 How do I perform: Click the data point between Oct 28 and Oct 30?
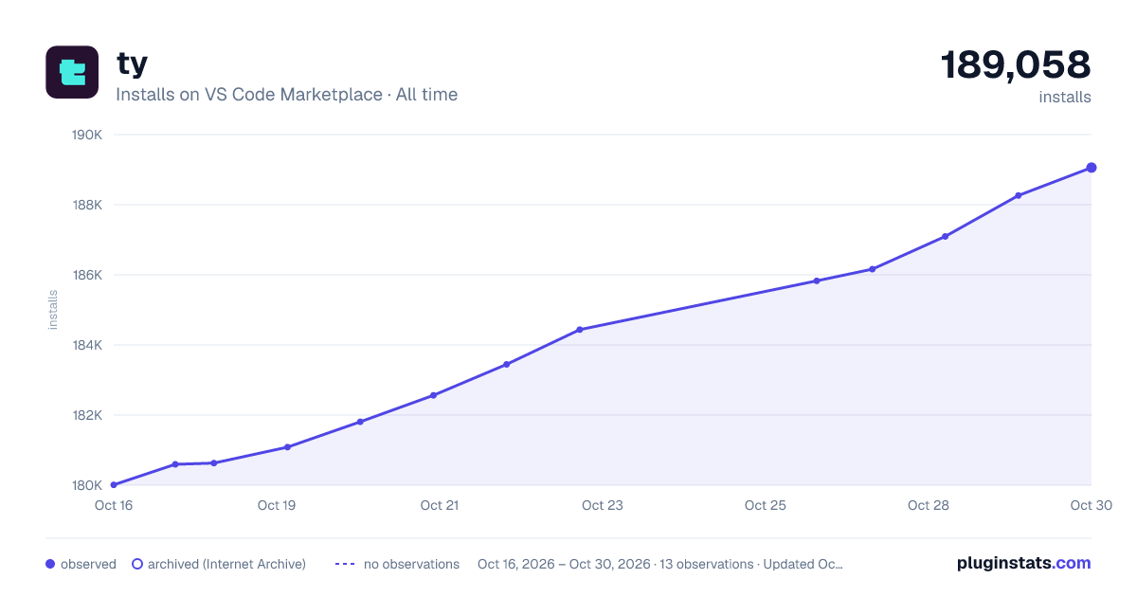[1019, 196]
